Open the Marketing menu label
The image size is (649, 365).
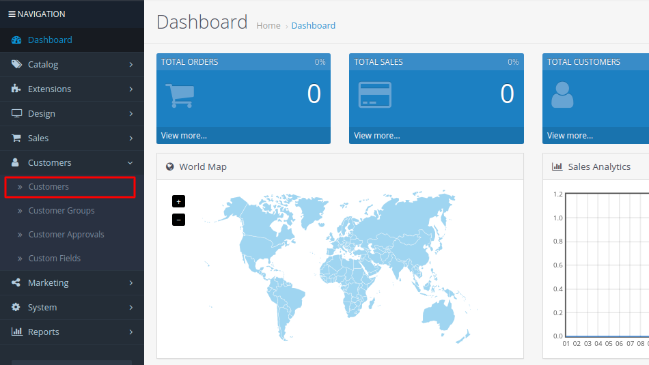(x=49, y=282)
